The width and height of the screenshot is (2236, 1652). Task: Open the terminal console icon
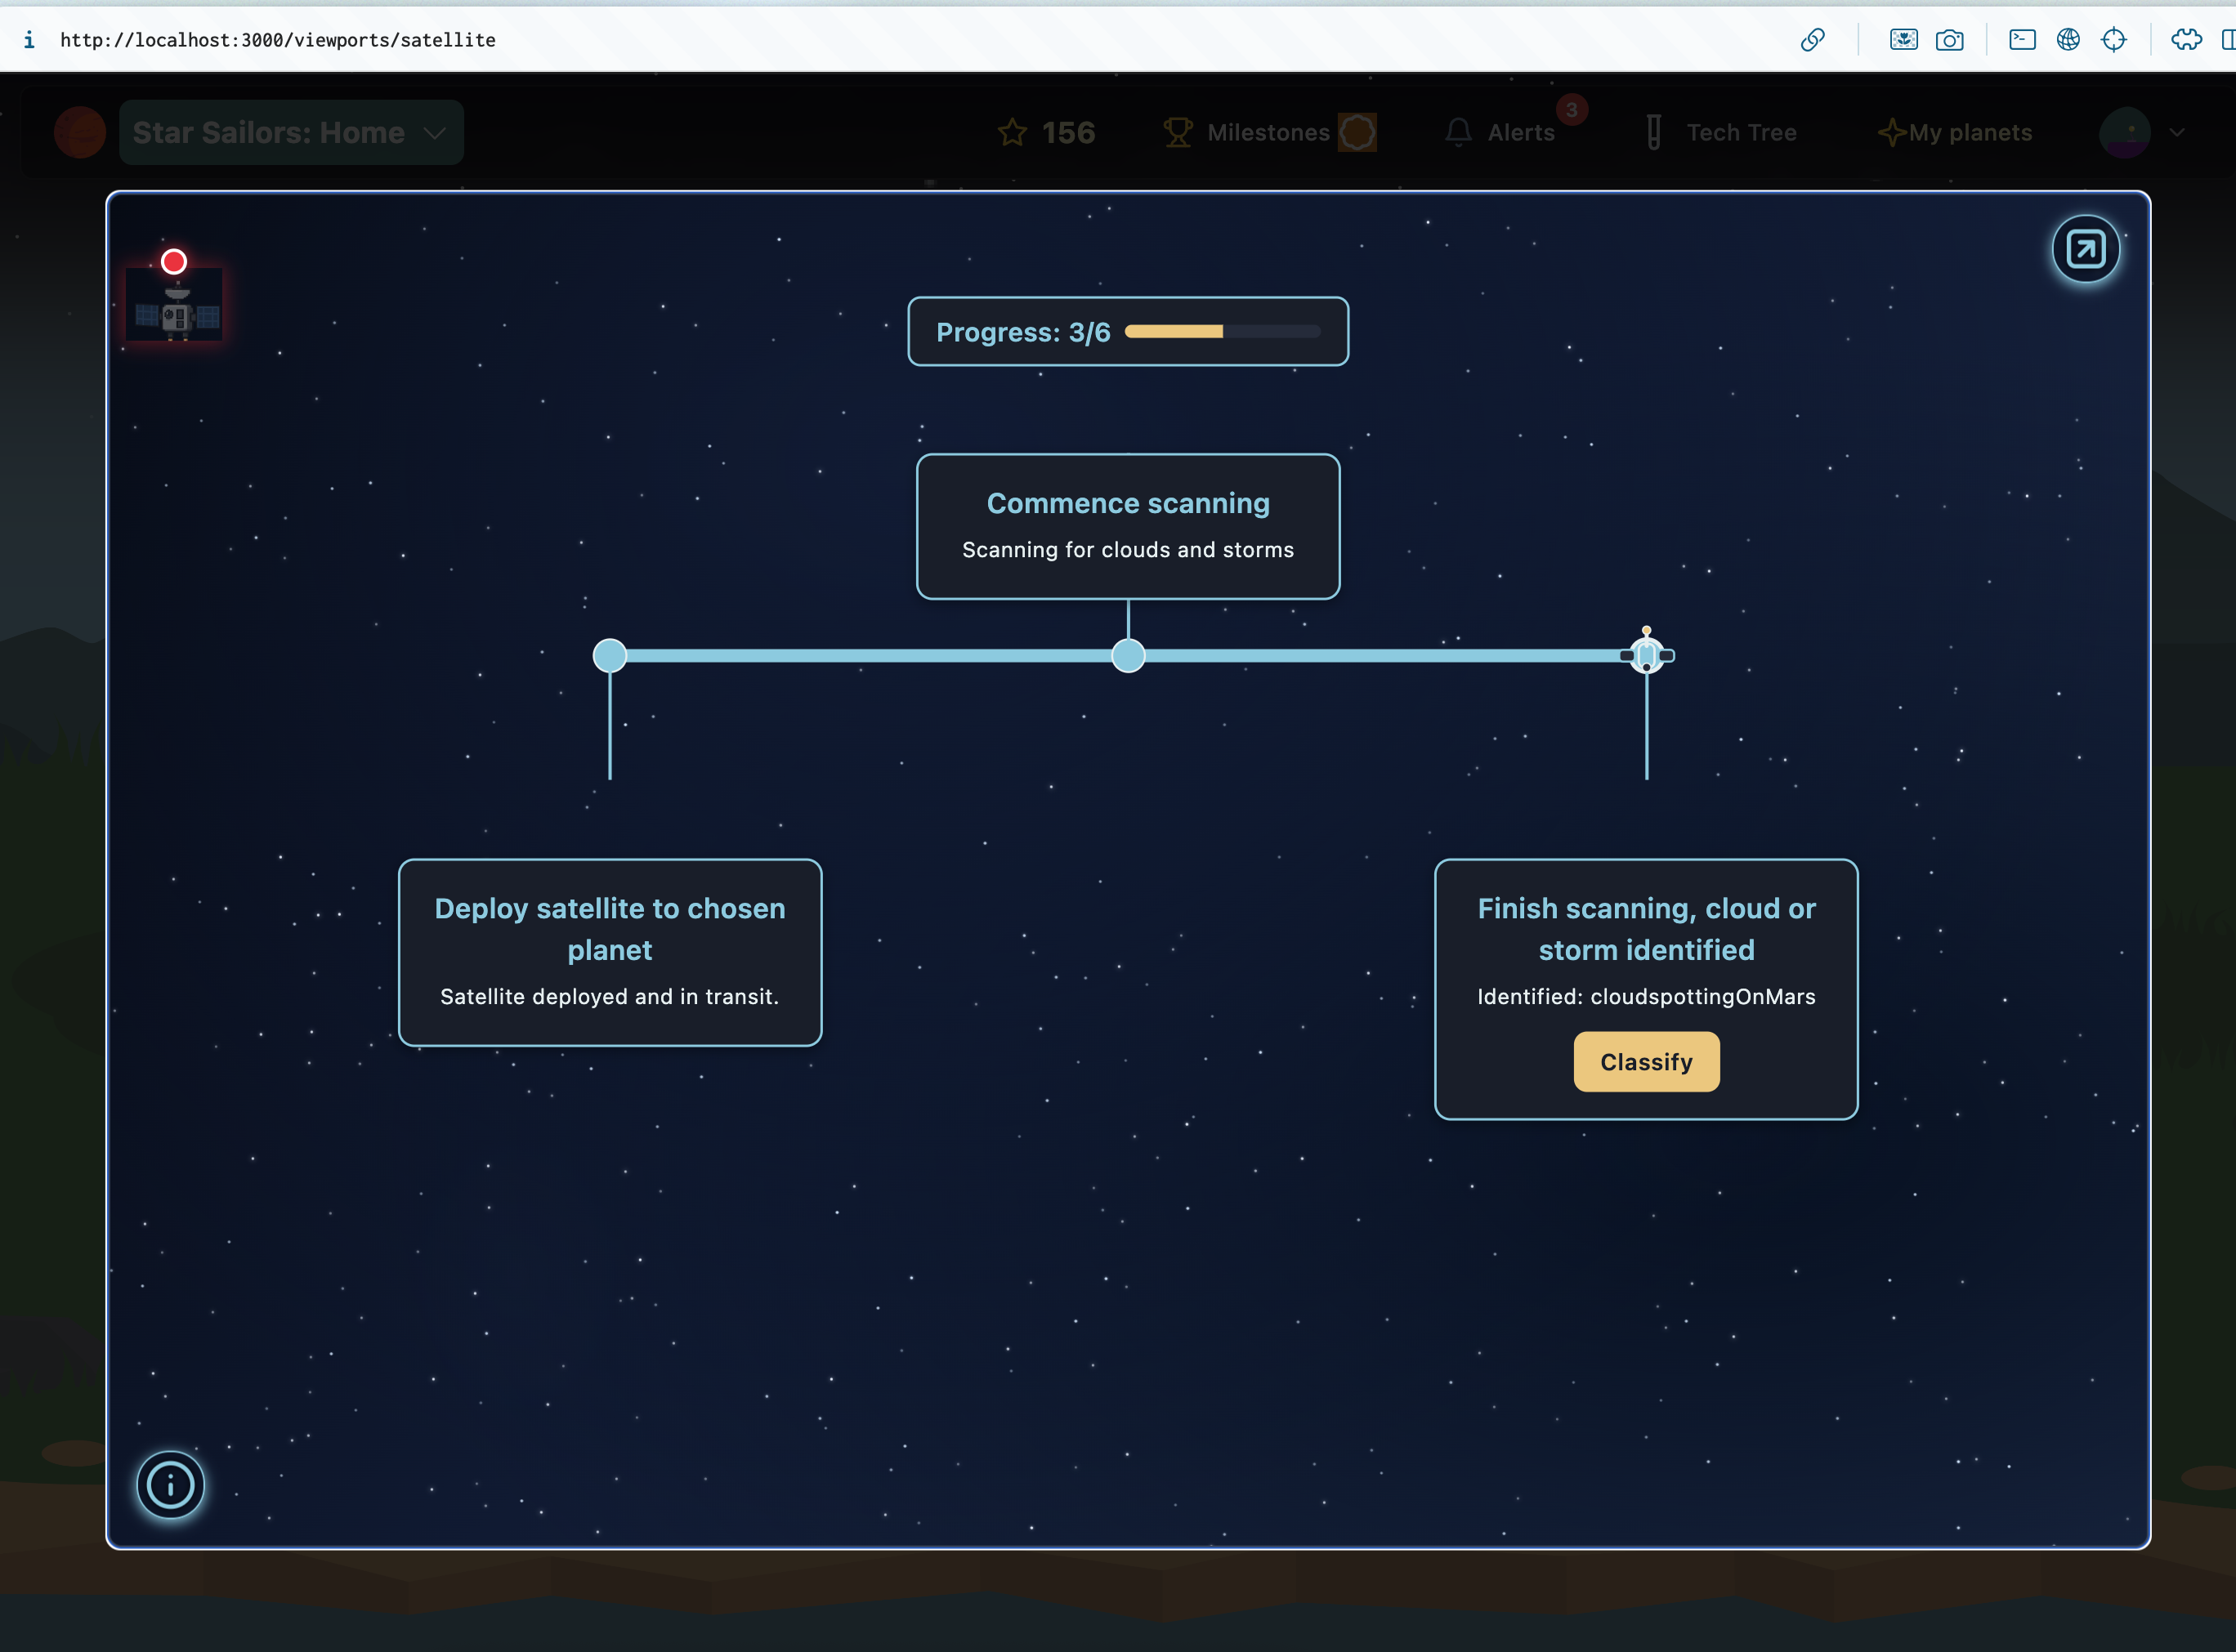(x=2022, y=40)
